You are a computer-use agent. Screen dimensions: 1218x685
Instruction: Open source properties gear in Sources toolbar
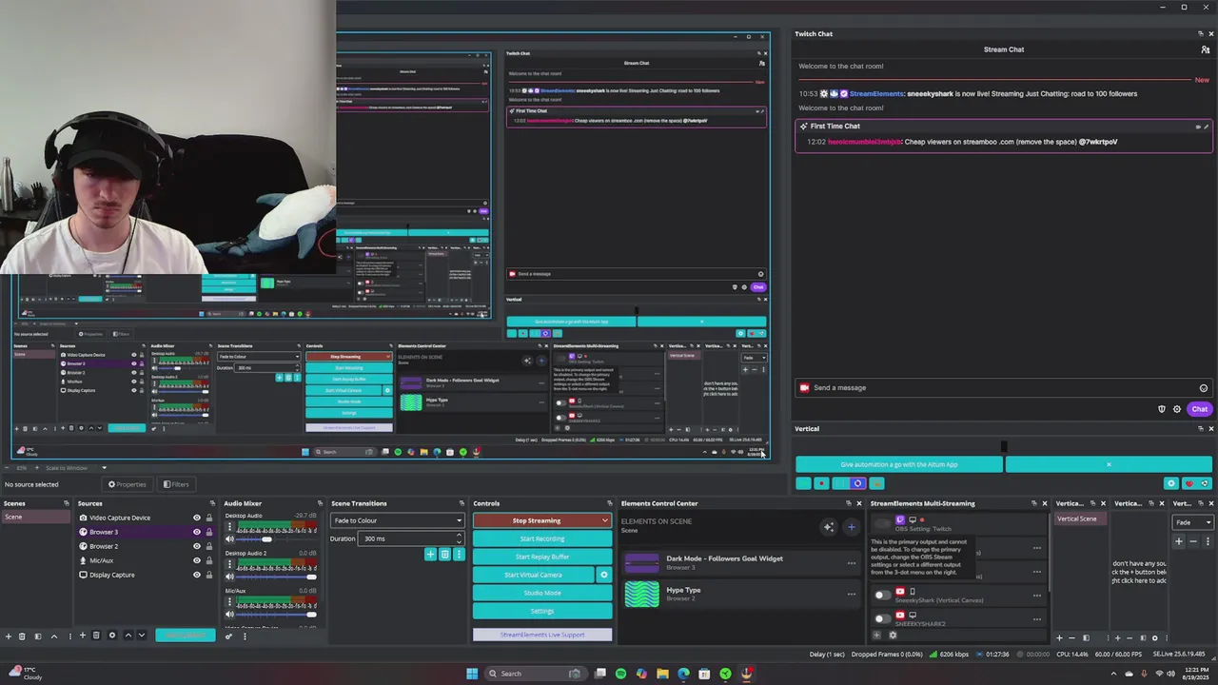point(112,636)
